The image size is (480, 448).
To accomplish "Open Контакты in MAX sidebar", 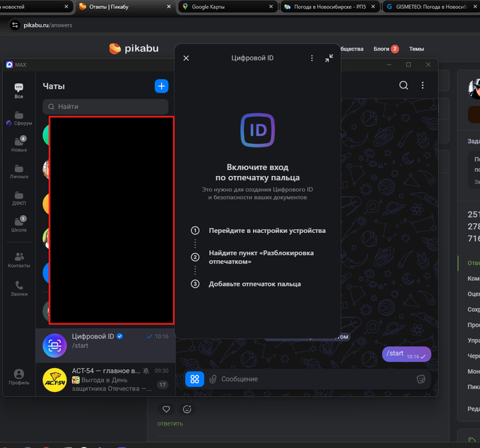I will [x=19, y=260].
